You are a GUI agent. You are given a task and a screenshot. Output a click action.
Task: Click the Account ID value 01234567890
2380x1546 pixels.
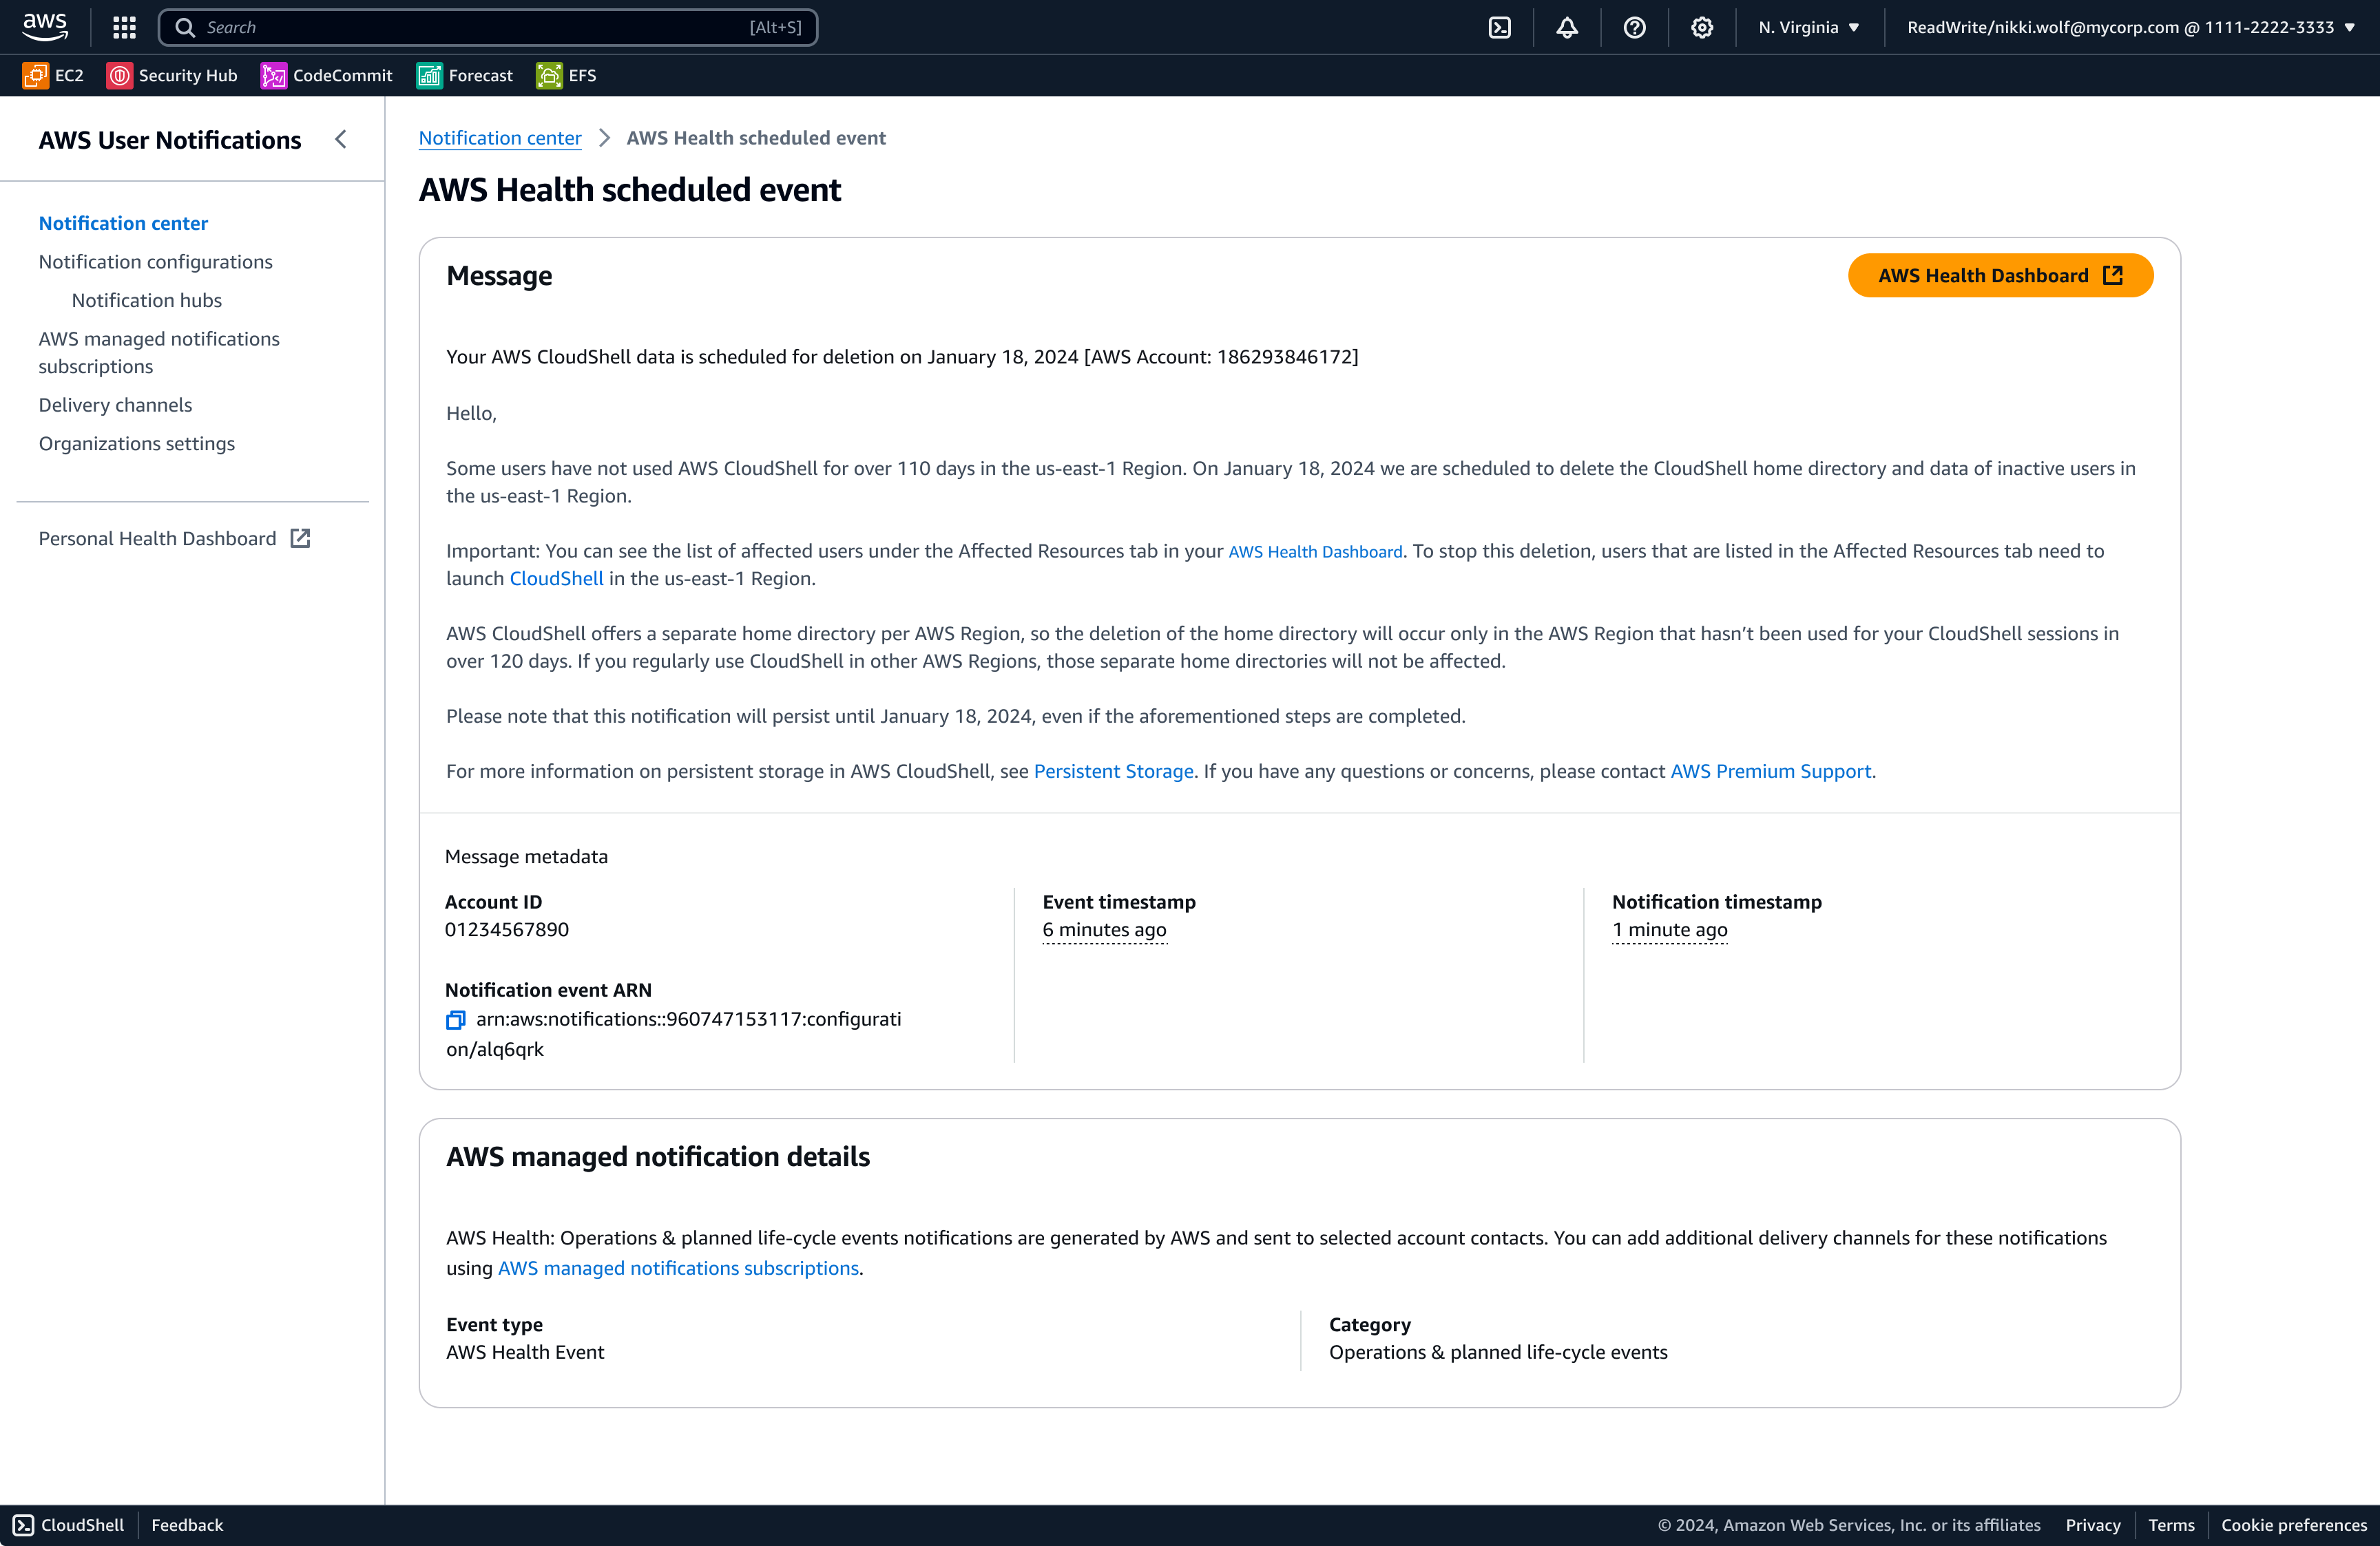click(x=507, y=929)
